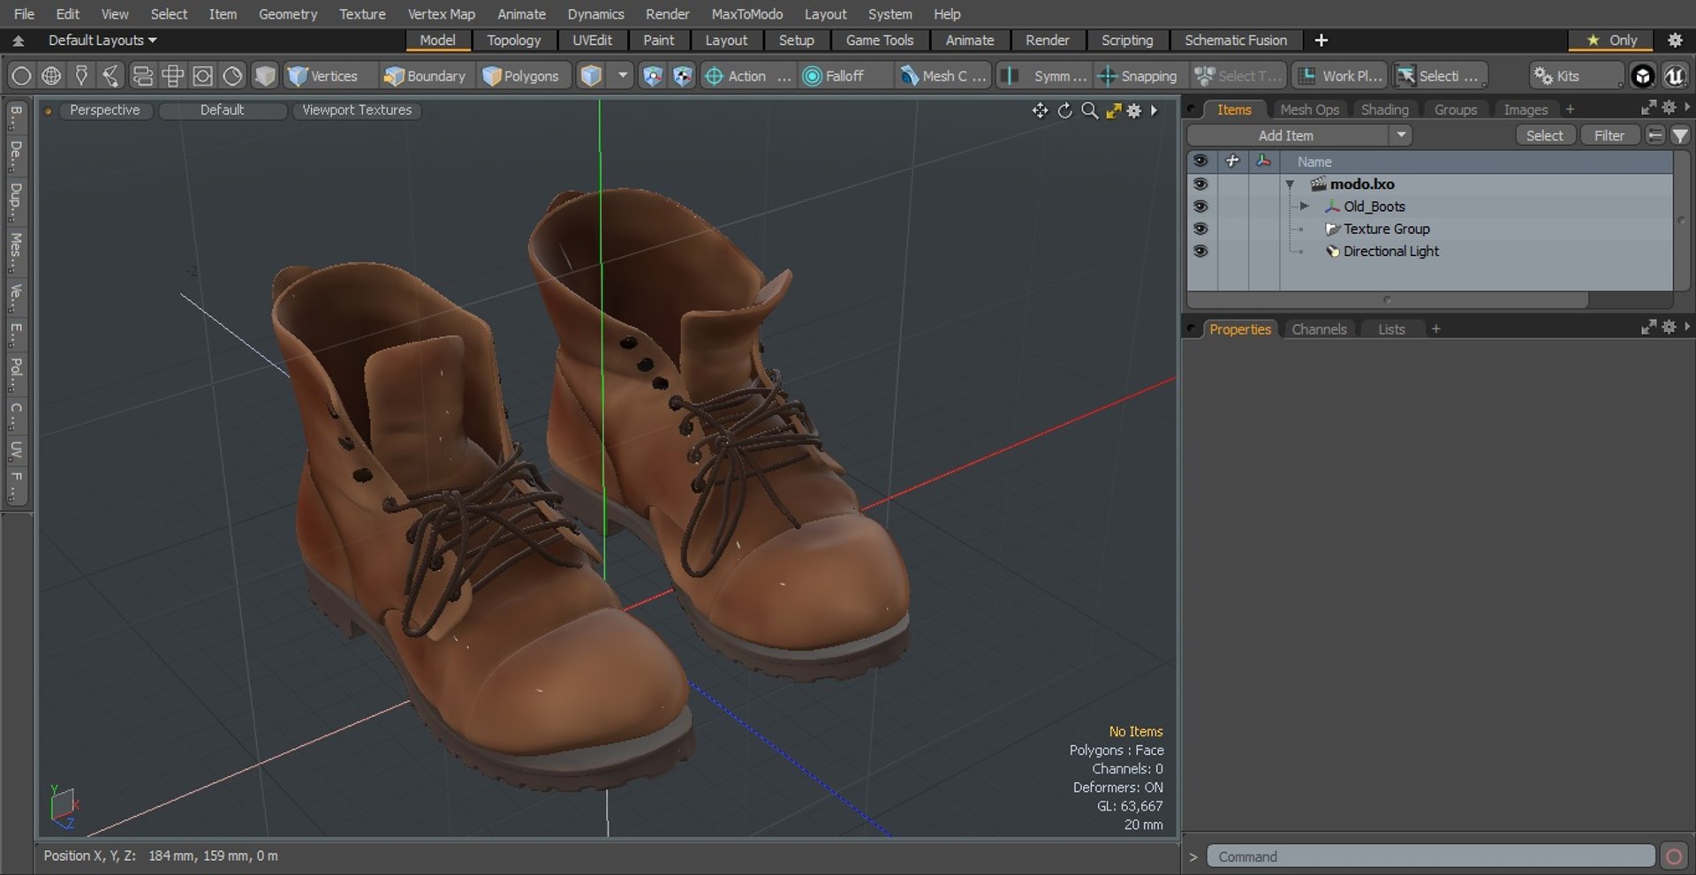This screenshot has height=875, width=1696.
Task: Switch to the UVEdit layout tab
Action: click(592, 41)
